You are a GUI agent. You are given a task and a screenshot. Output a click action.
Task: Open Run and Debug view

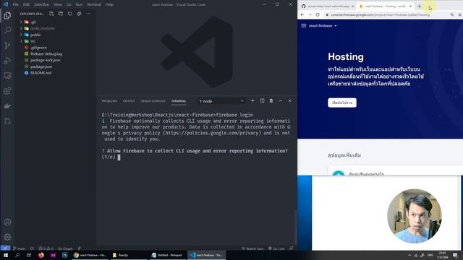[7, 61]
